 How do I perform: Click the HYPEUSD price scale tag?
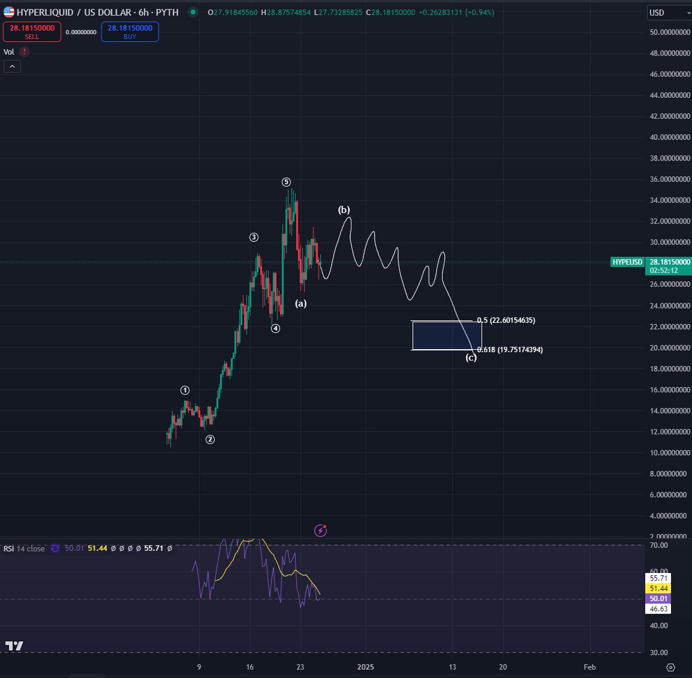(627, 262)
